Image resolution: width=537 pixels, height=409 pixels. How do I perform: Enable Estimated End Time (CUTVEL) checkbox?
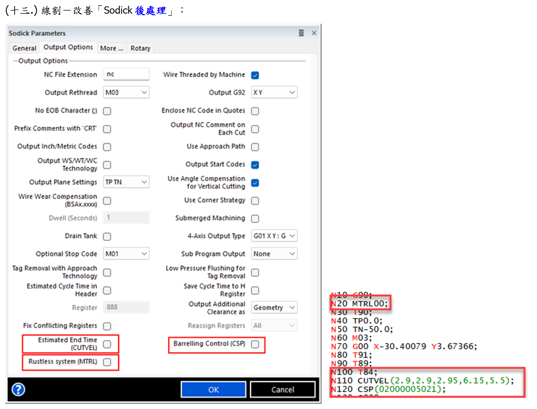point(107,344)
